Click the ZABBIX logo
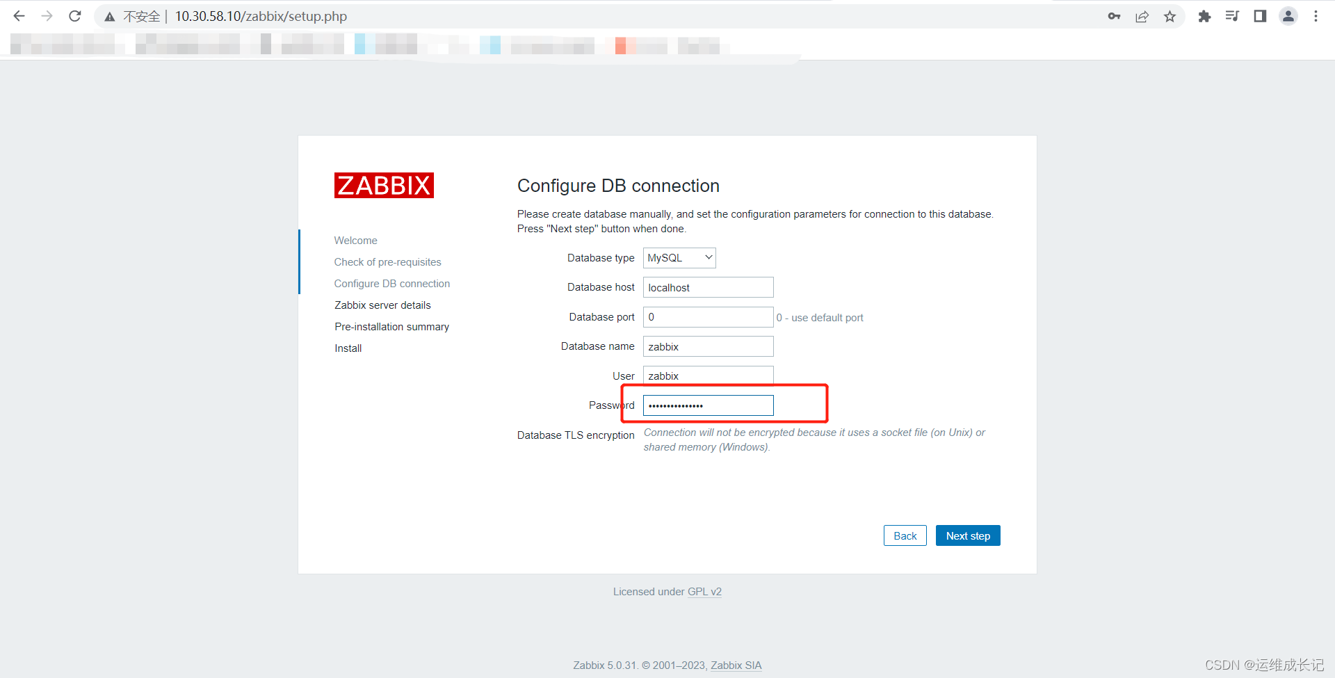Image resolution: width=1335 pixels, height=678 pixels. [x=384, y=186]
